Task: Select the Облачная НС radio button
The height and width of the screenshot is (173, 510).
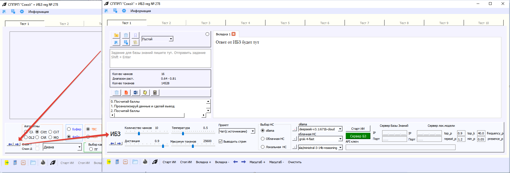Action: pyautogui.click(x=263, y=139)
